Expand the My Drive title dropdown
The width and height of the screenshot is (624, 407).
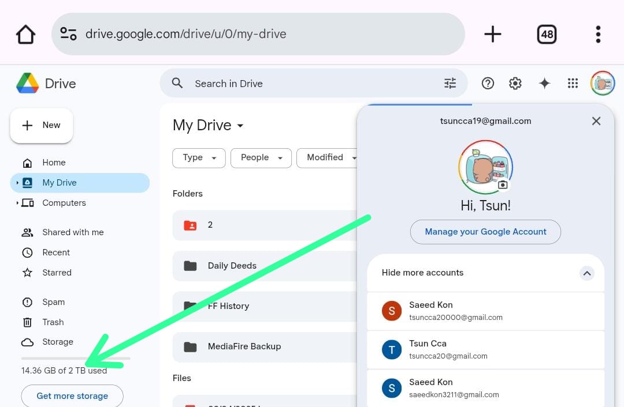[240, 126]
